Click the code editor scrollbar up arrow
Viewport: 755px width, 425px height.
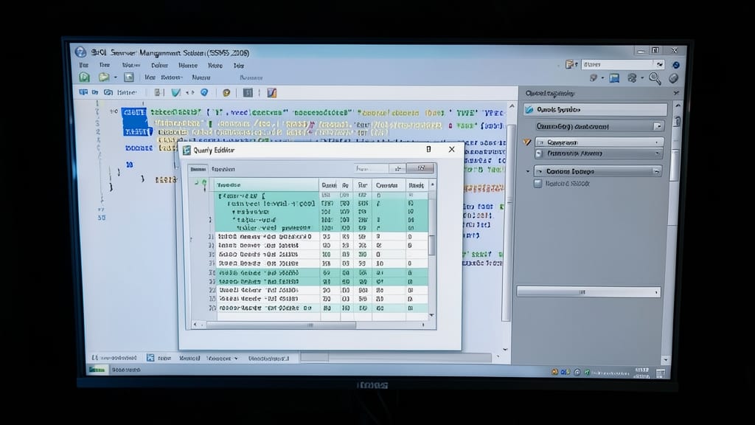pos(512,106)
